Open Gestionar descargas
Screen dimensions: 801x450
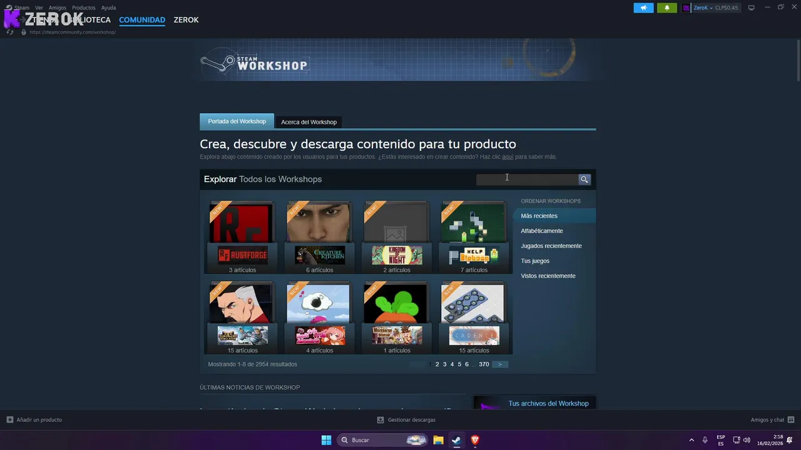click(x=406, y=420)
